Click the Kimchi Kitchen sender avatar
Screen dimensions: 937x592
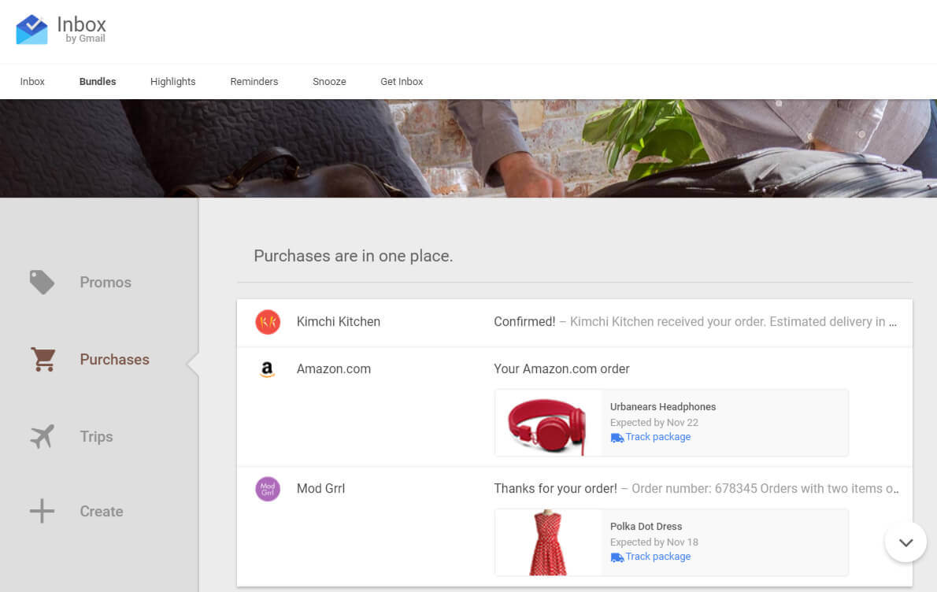tap(268, 322)
